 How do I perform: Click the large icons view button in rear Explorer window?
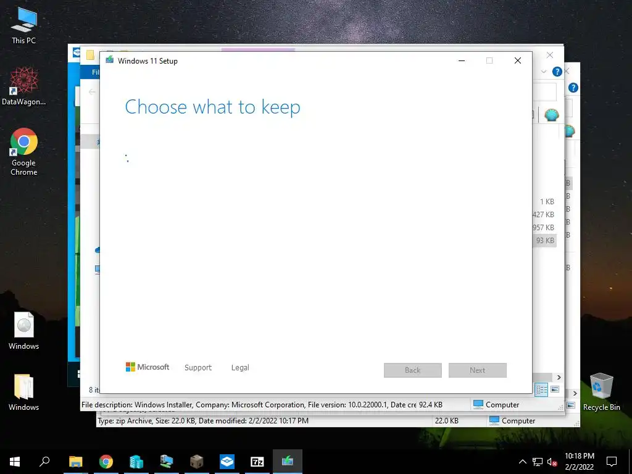click(571, 405)
